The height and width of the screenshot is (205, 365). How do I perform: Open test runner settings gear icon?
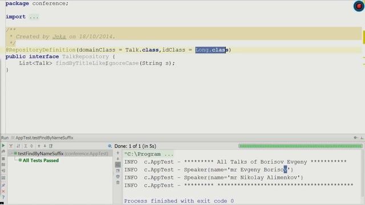click(x=109, y=146)
